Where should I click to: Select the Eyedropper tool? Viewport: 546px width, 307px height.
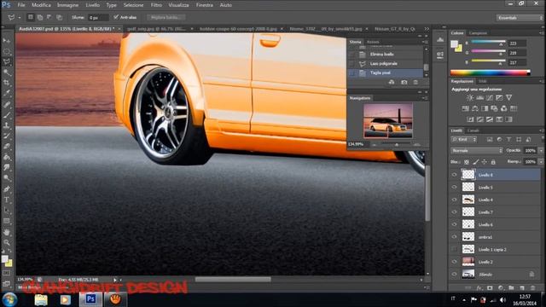coord(7,93)
